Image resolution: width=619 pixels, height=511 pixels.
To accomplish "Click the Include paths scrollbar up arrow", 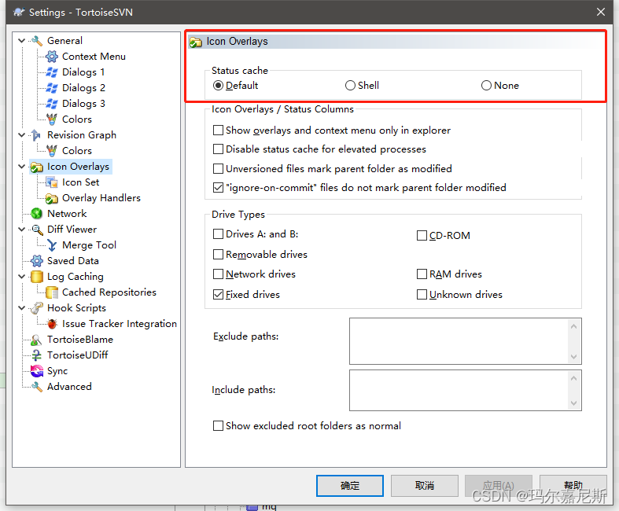I will click(x=574, y=378).
